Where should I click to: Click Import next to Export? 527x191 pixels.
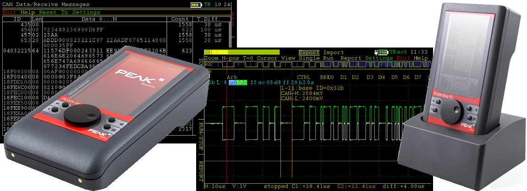point(333,52)
